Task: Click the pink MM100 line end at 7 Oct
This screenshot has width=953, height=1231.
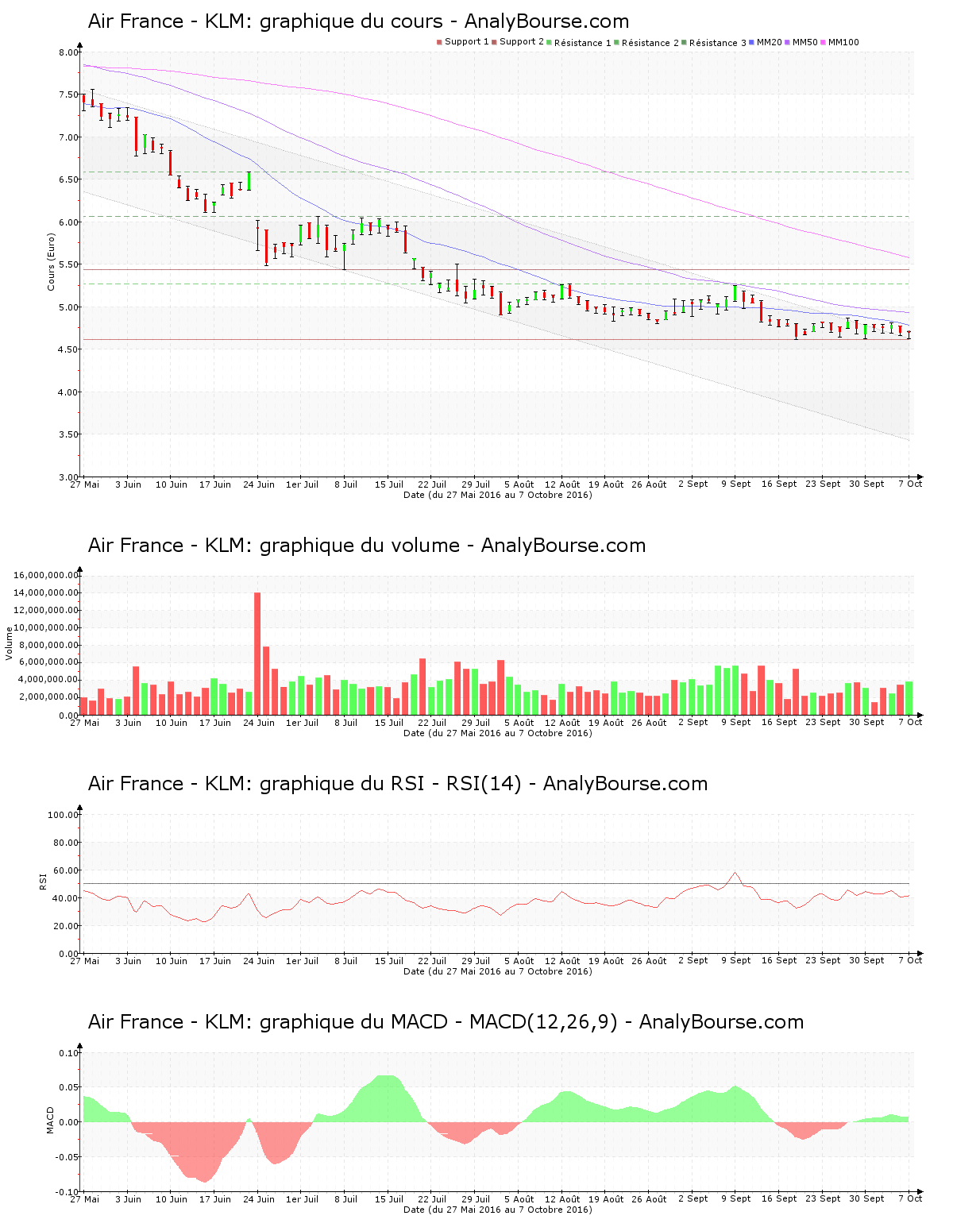Action: [908, 257]
